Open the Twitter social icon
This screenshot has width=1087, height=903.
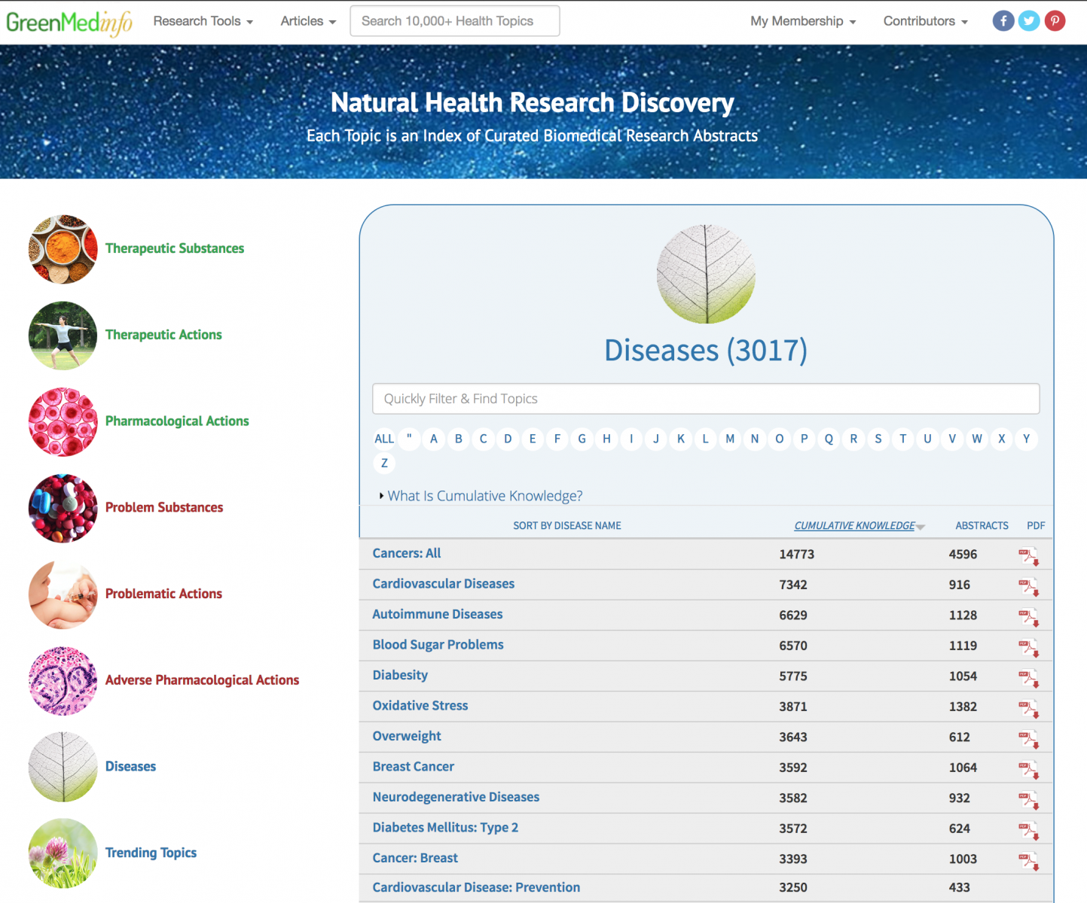click(1029, 21)
